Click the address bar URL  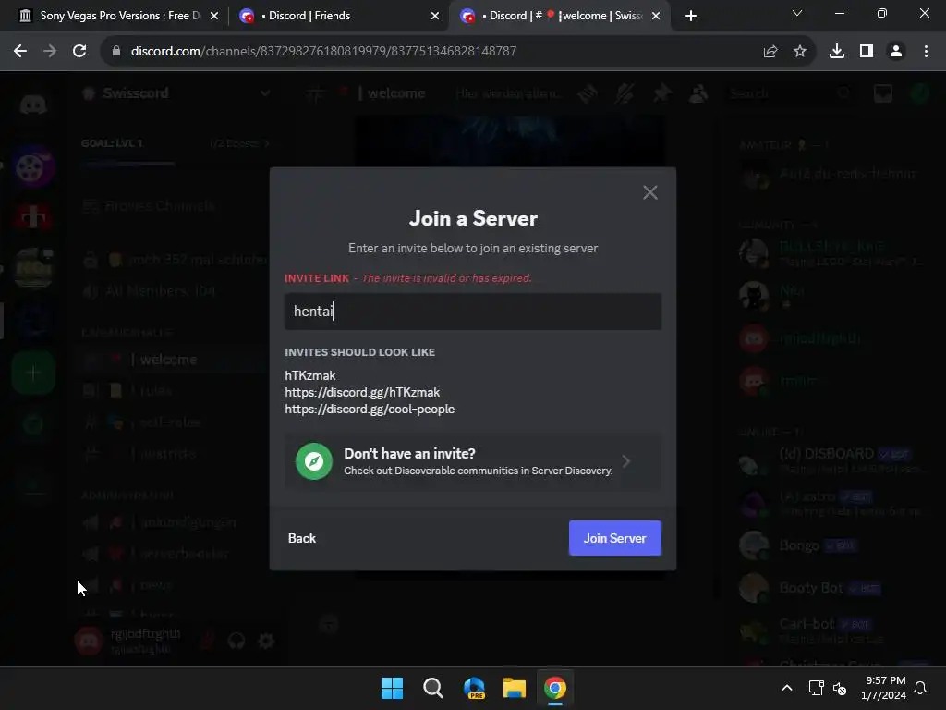pyautogui.click(x=323, y=52)
